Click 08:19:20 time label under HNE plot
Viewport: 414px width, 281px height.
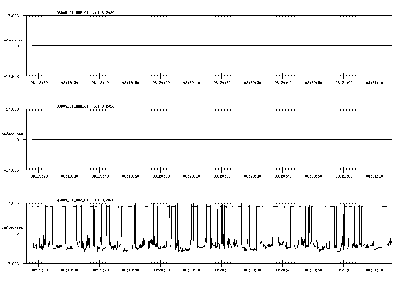(39, 82)
